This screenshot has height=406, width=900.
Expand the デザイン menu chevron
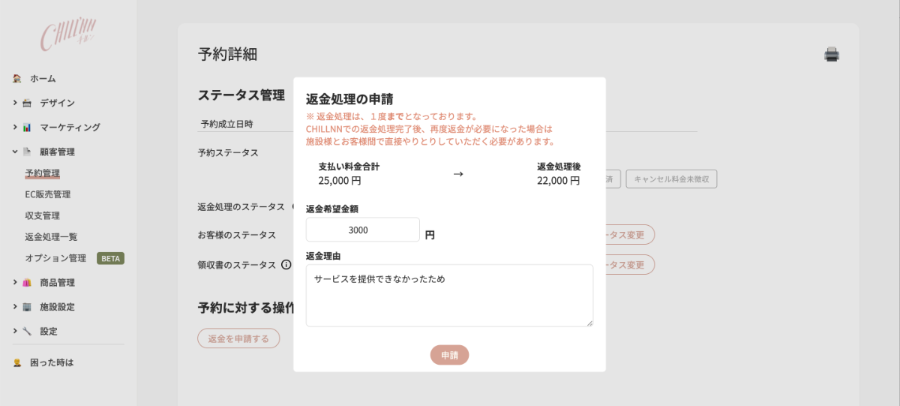(x=14, y=103)
